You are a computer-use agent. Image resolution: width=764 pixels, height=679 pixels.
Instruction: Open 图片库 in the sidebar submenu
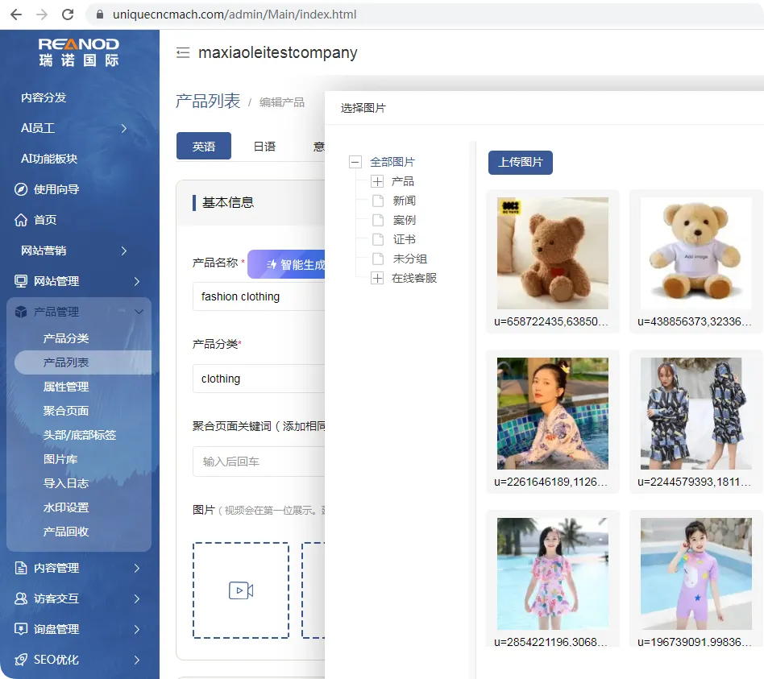point(60,459)
